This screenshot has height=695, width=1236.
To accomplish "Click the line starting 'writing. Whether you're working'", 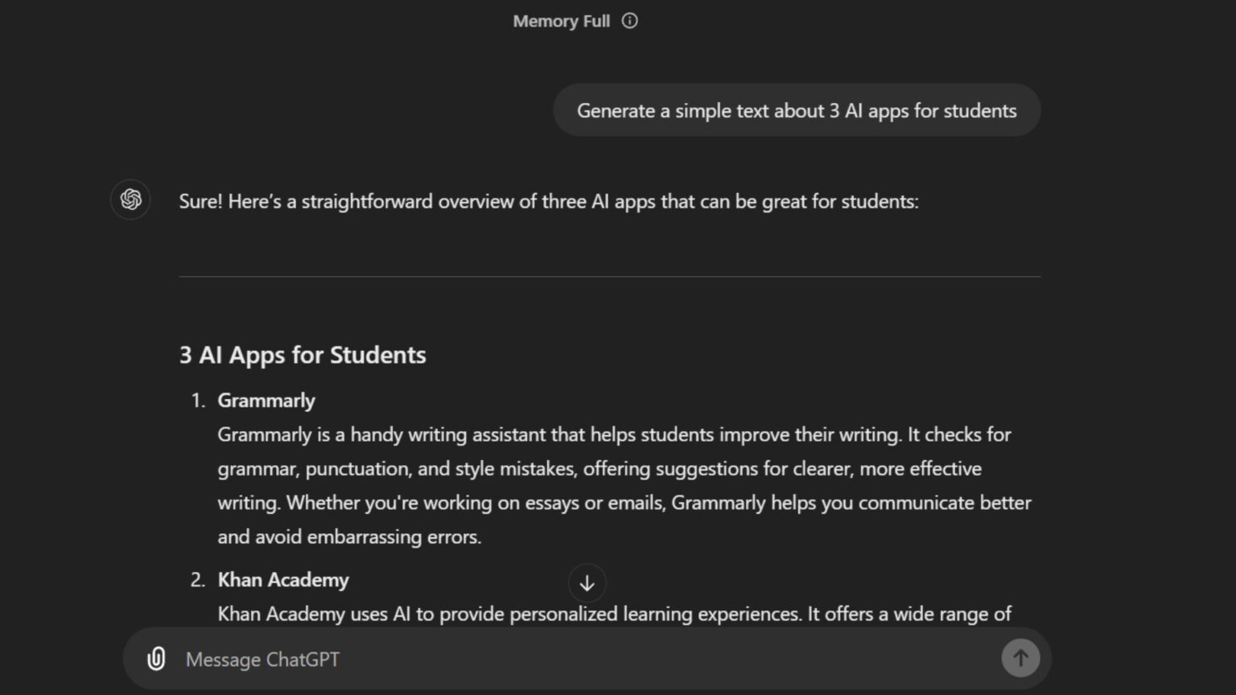I will (x=624, y=503).
